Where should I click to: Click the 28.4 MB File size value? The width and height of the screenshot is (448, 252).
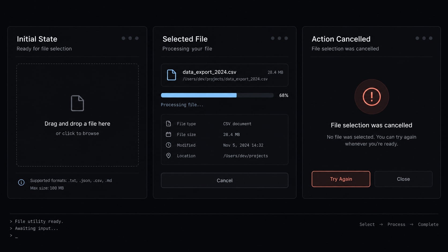click(232, 134)
